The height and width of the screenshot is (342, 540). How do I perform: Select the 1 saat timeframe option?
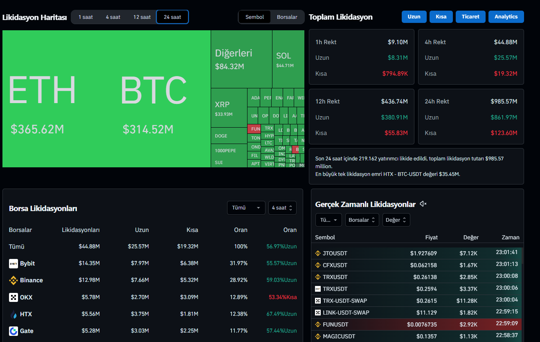click(85, 17)
